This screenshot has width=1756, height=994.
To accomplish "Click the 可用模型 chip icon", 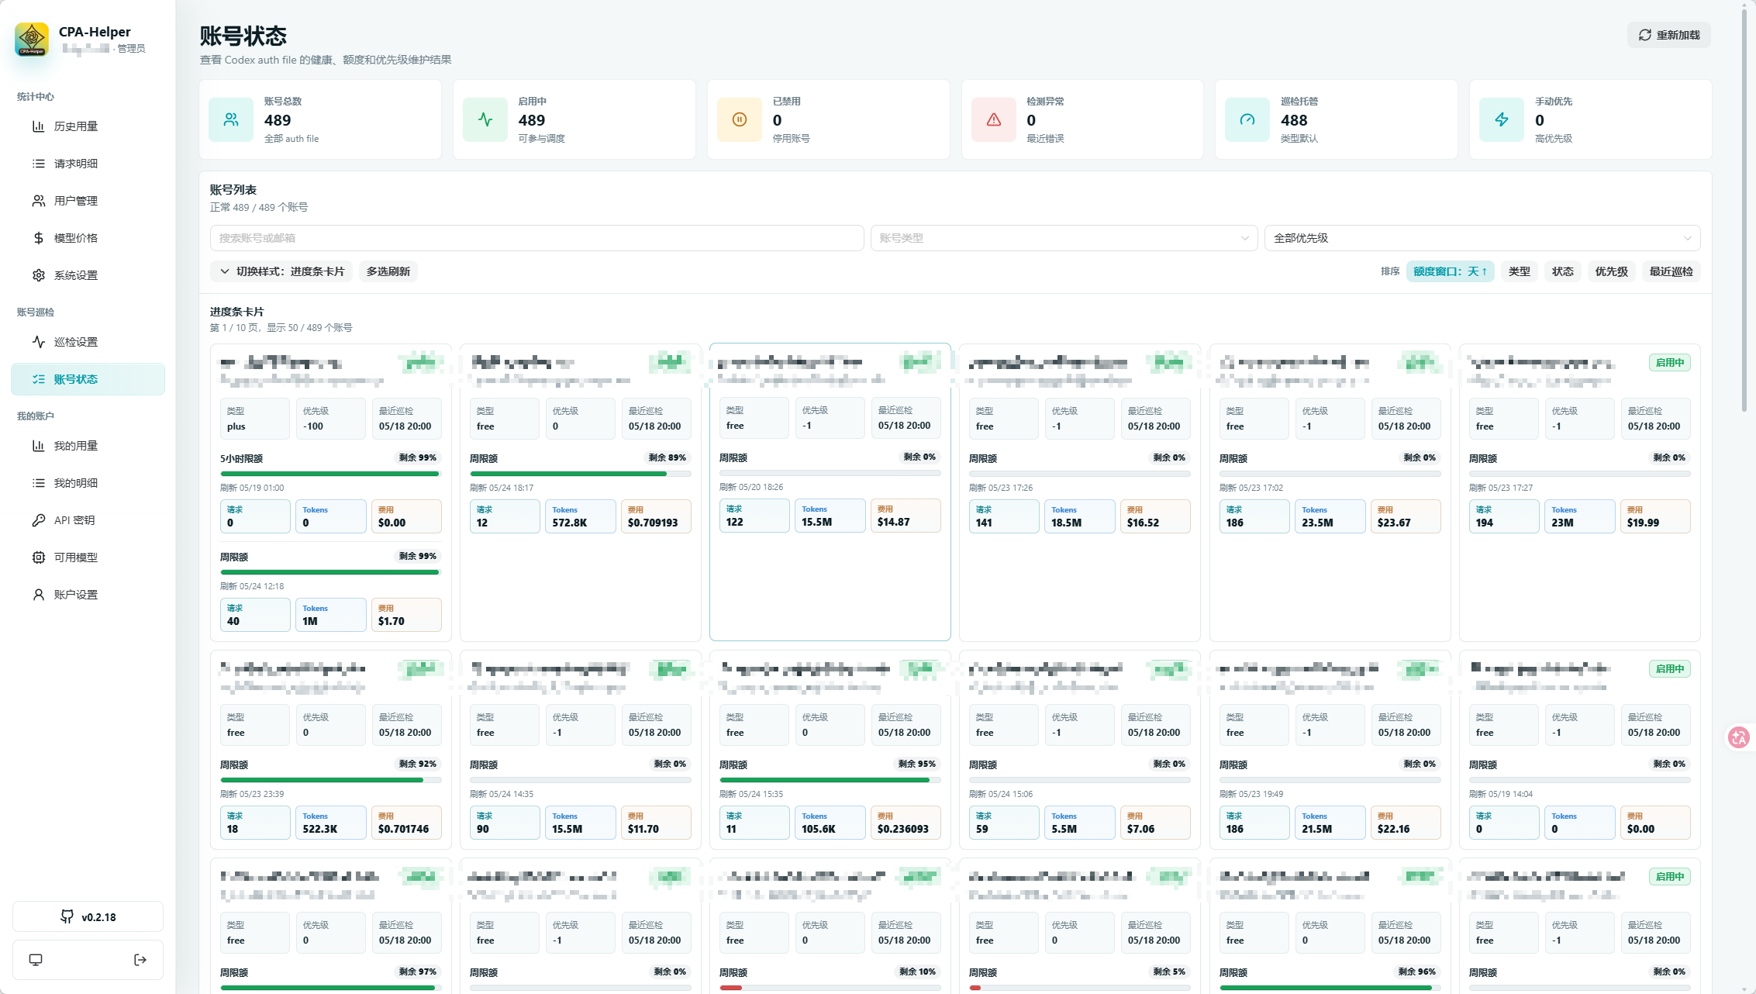I will [x=39, y=557].
